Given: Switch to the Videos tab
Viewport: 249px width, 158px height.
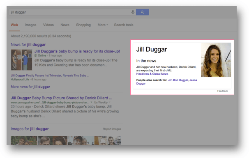Looking at the screenshot, I should click(x=48, y=25).
